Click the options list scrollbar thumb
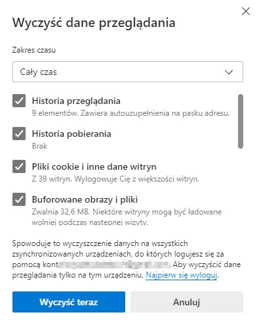257x325 pixels. (x=241, y=121)
